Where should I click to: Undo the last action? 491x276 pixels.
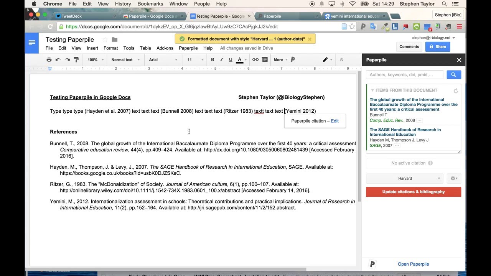point(58,60)
